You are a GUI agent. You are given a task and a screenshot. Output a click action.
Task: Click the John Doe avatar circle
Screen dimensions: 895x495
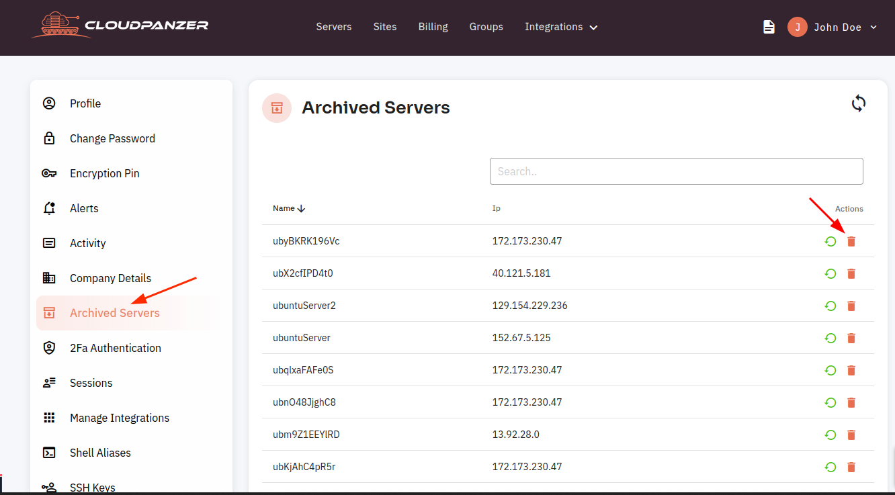pyautogui.click(x=797, y=27)
